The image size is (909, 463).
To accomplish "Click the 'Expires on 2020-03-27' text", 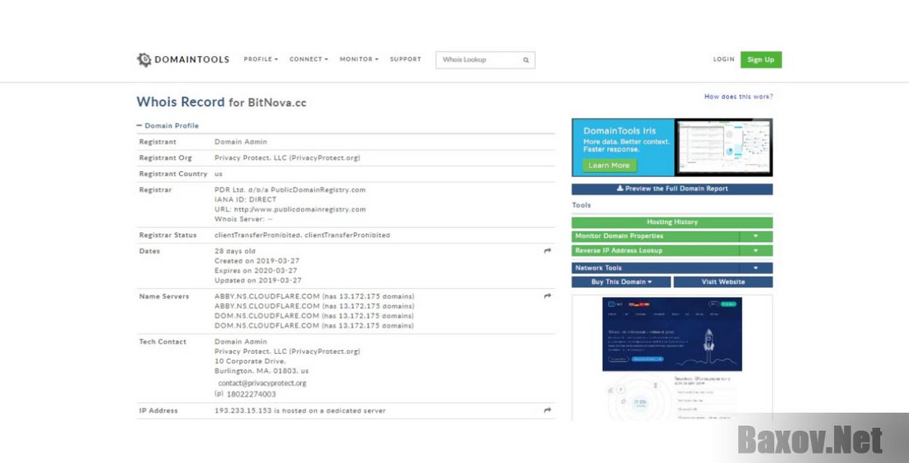I will 257,271.
